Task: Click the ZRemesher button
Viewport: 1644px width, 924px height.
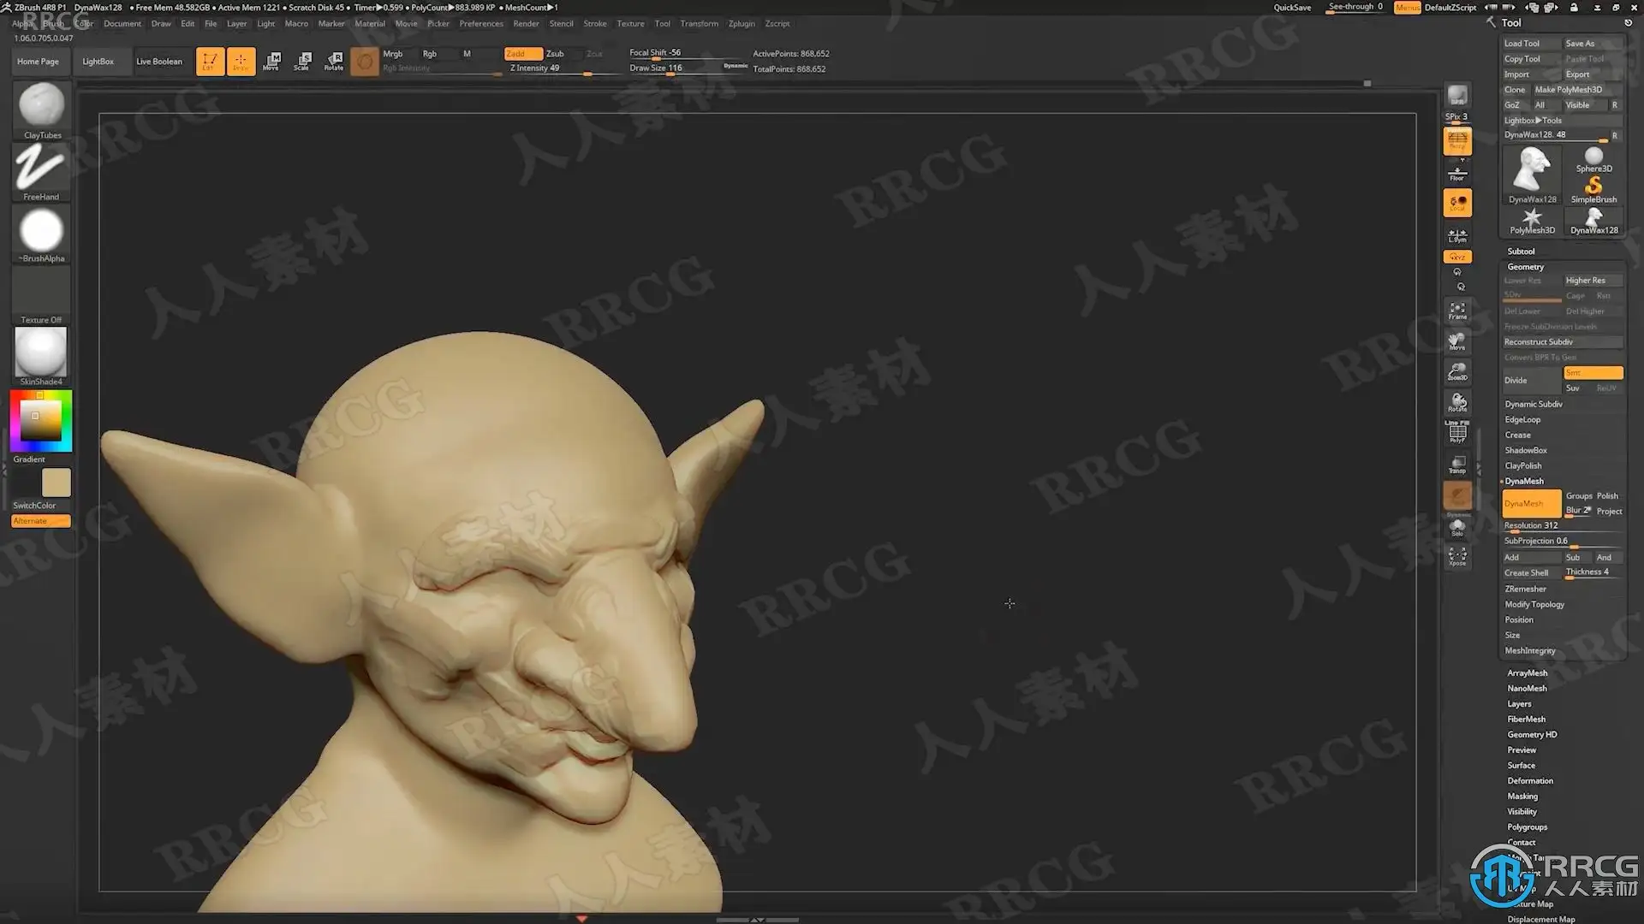Action: [x=1526, y=589]
